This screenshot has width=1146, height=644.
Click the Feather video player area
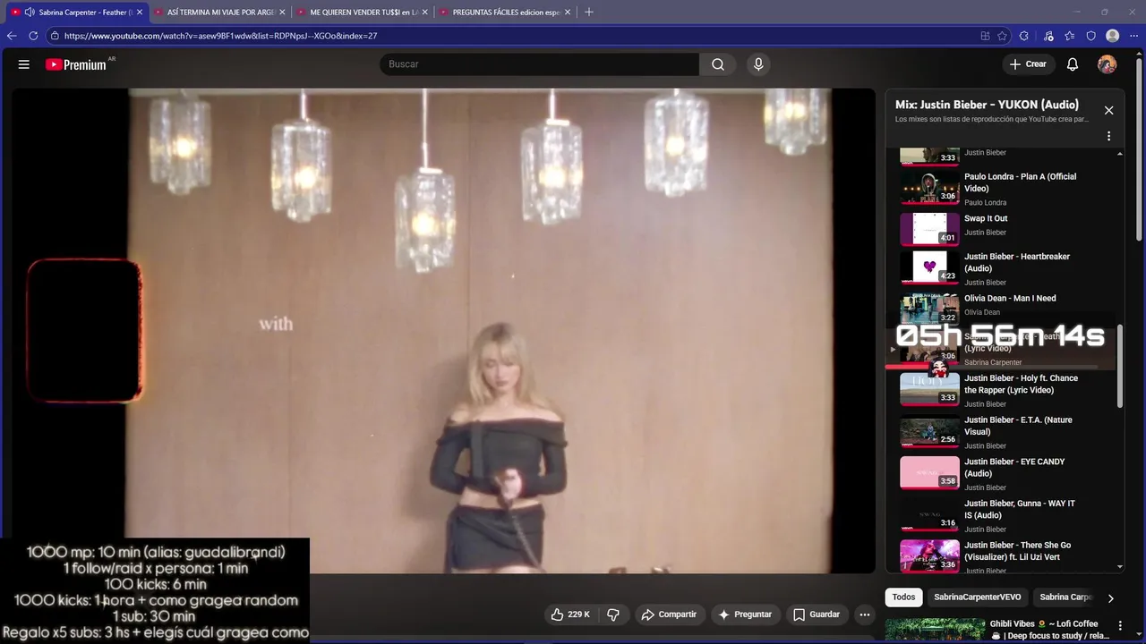tap(443, 330)
